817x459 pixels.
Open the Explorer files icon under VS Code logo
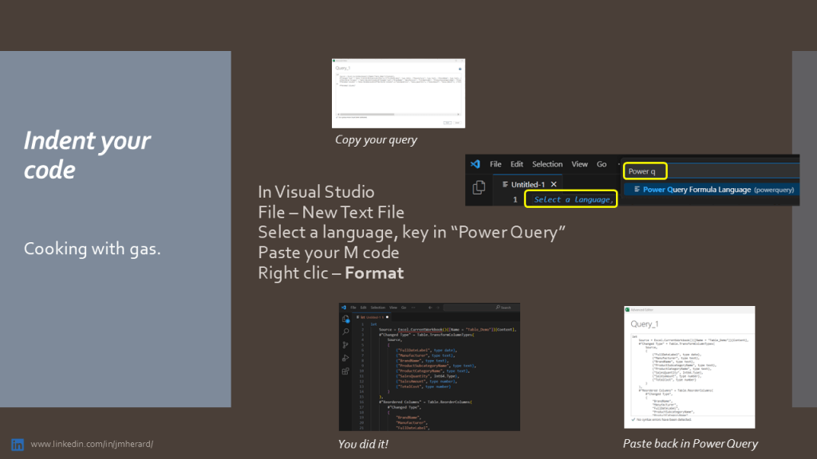click(479, 188)
